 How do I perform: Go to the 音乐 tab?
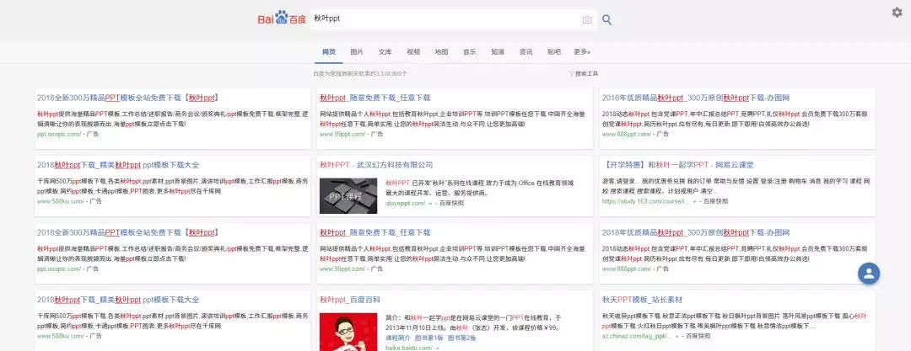[470, 51]
